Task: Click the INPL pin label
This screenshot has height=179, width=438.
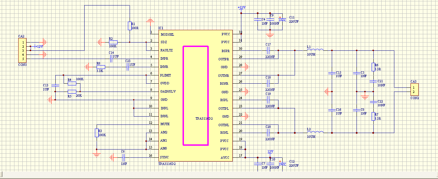Action: pos(164,108)
